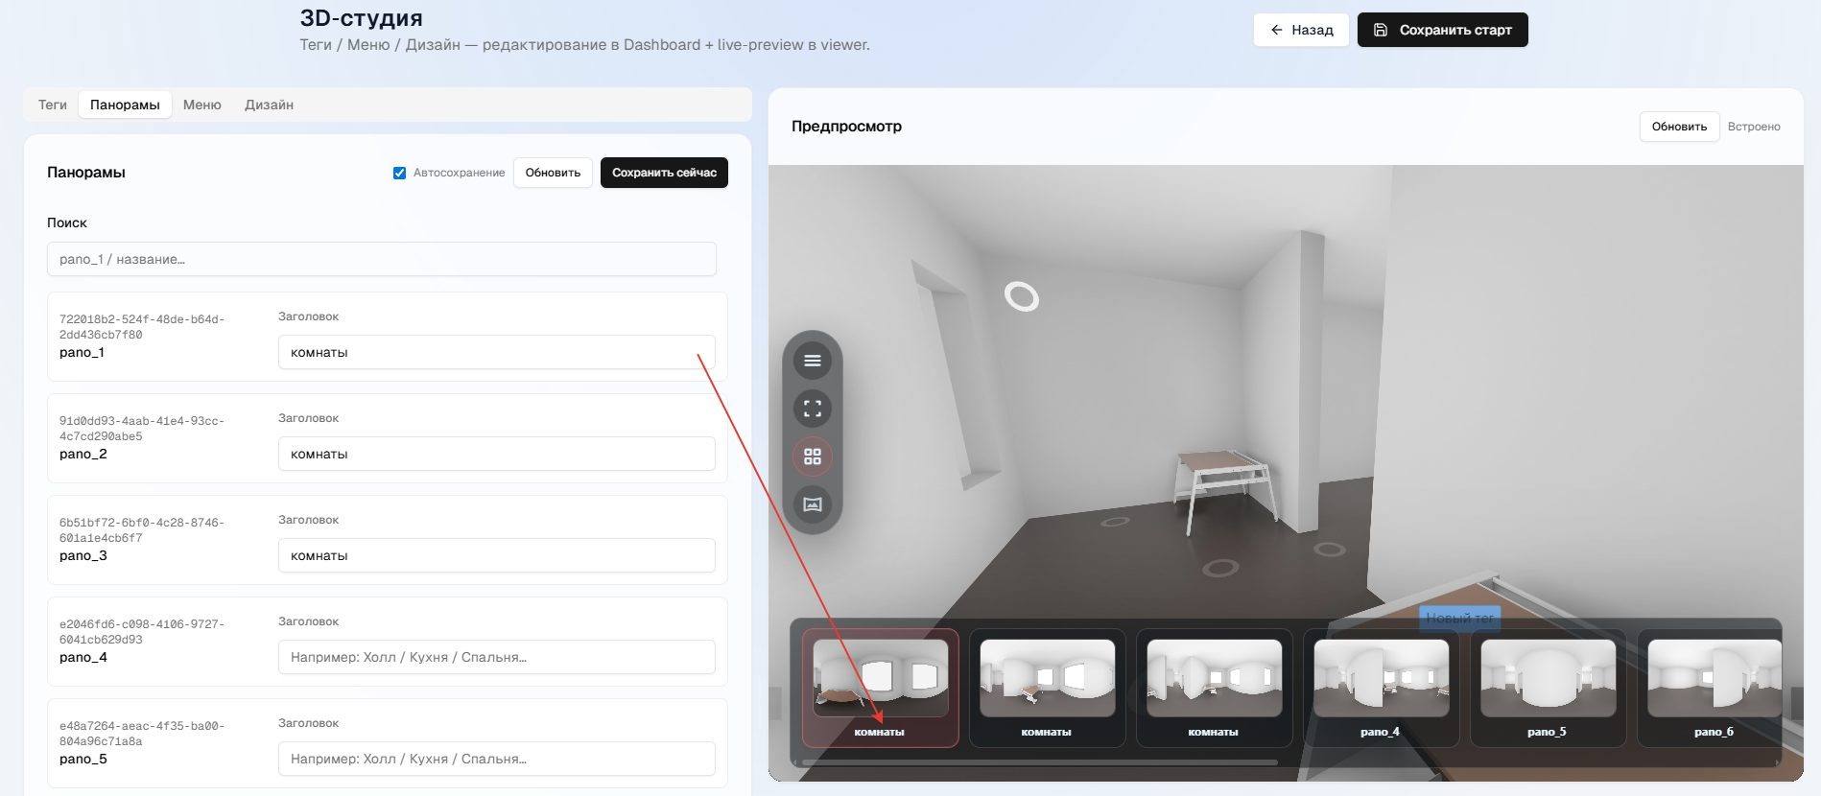
Task: Click the back arrow icon near Назад
Action: (1276, 30)
